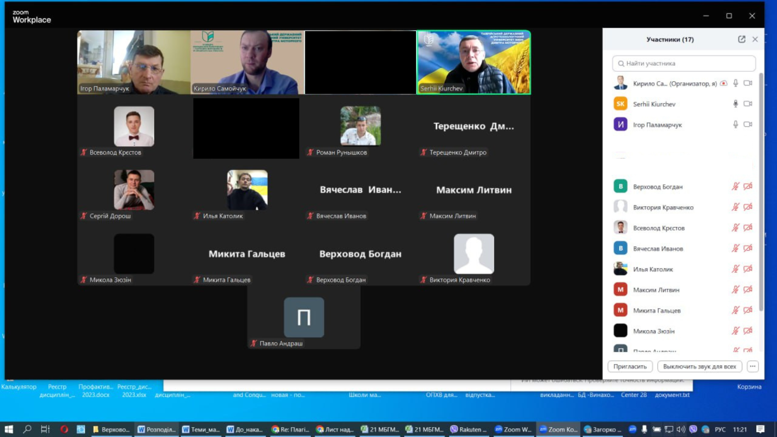
Task: Click the taskbar volume speaker icon
Action: (681, 429)
